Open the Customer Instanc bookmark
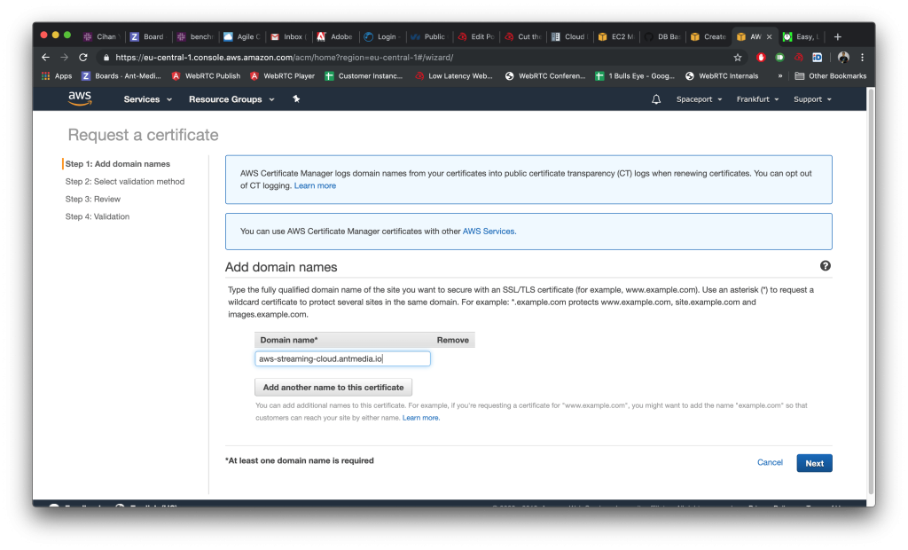Screen dimensions: 908x550 coord(363,76)
